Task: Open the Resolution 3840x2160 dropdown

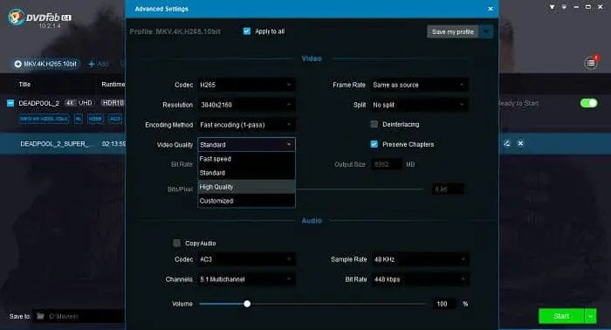Action: pos(246,105)
